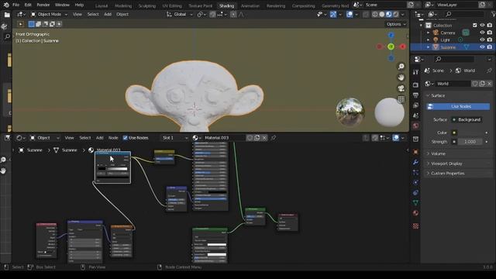This screenshot has width=496, height=279.
Task: Pin the Material.003 node tree
Action: pos(274,138)
